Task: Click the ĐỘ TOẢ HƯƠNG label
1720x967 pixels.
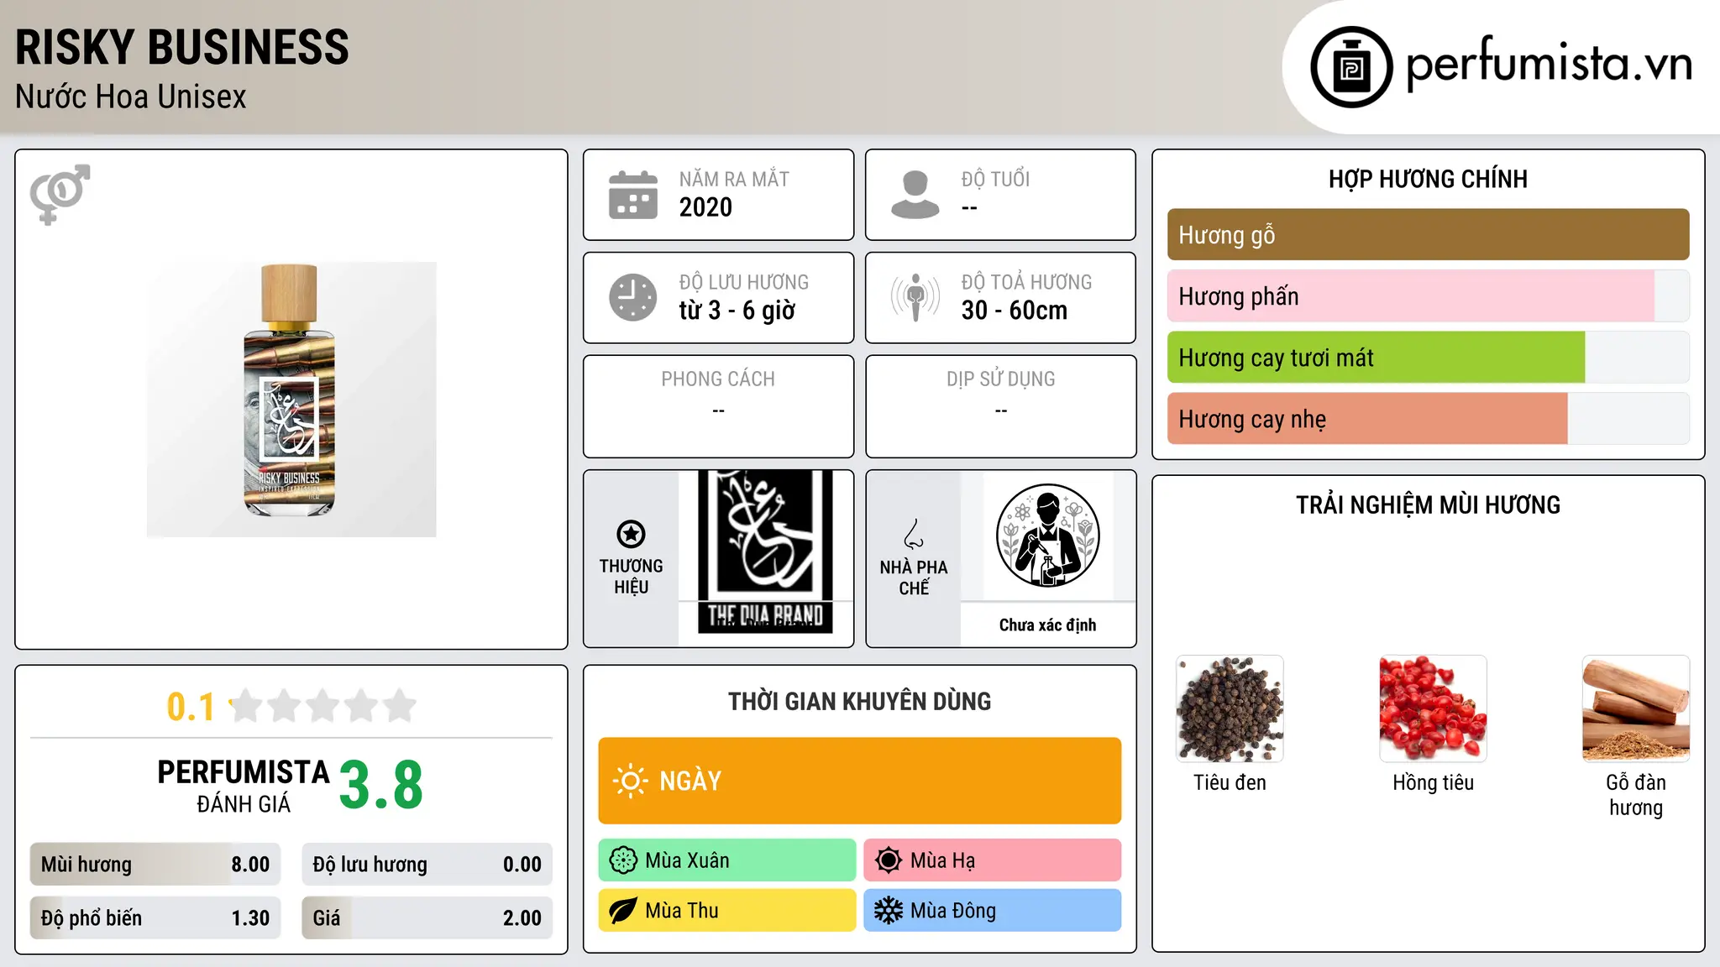Action: pos(1026,282)
